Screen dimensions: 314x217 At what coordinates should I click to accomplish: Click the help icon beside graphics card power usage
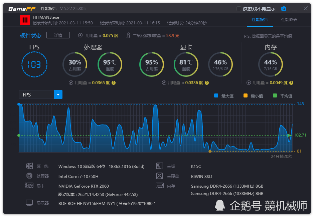pos(207,83)
